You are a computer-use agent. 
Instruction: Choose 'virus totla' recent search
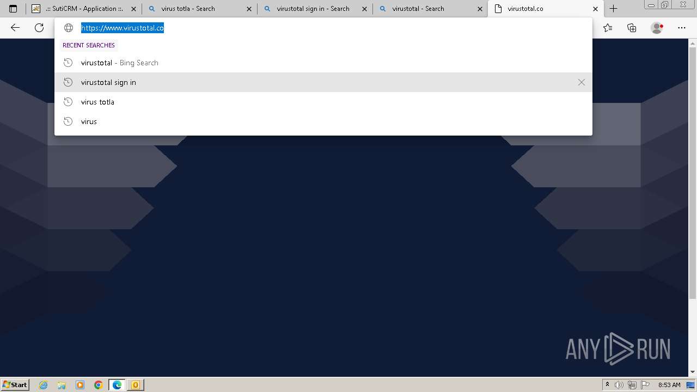pyautogui.click(x=323, y=102)
